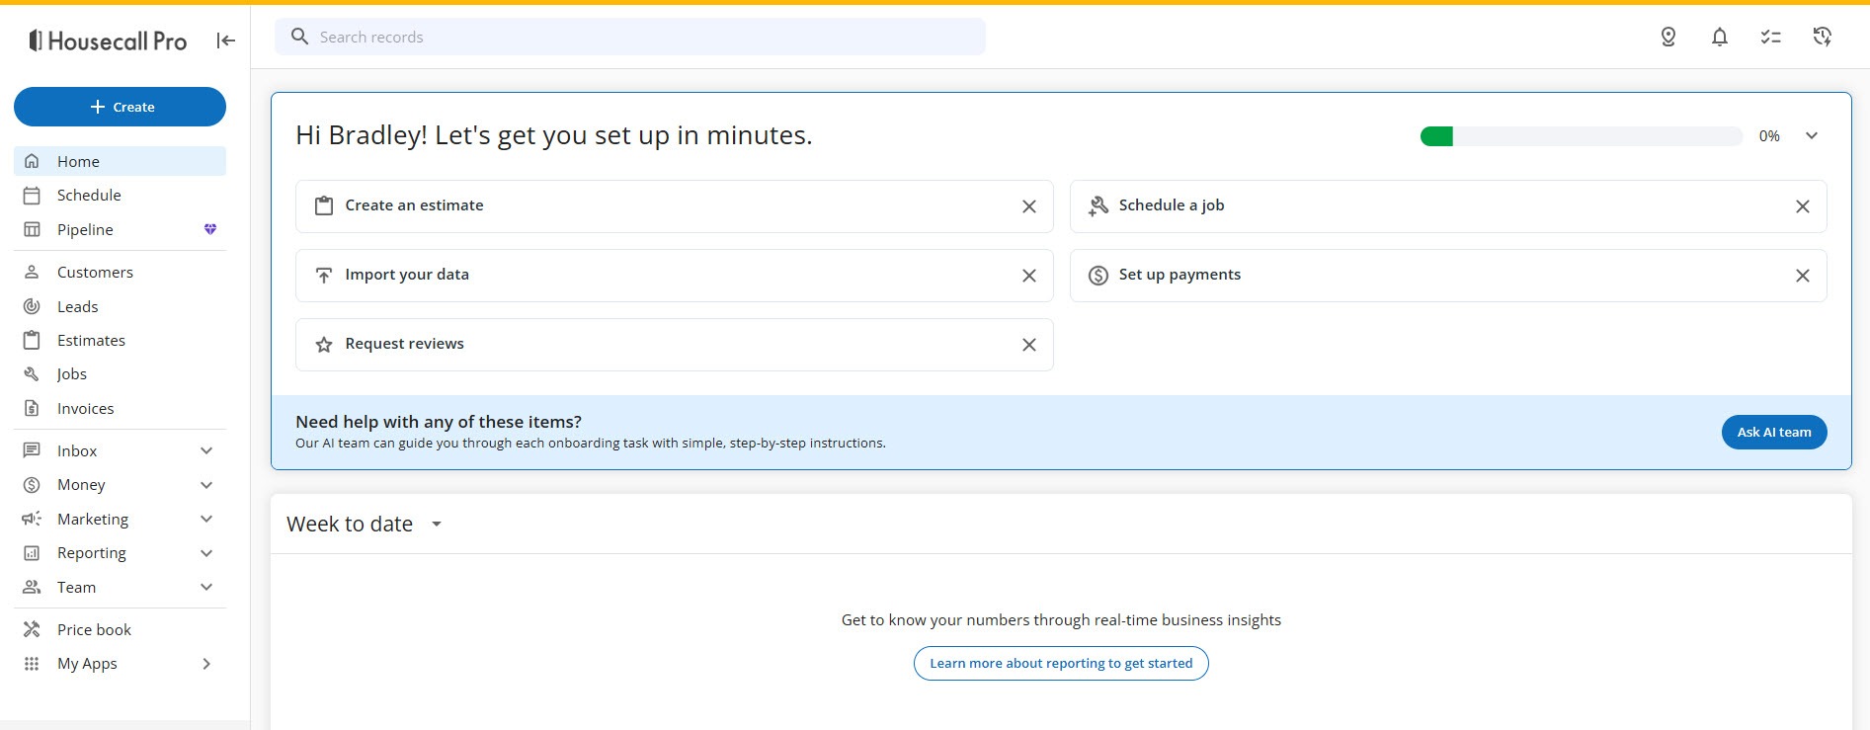Click the clipboard icon on Create an estimate
The width and height of the screenshot is (1870, 730).
click(324, 205)
